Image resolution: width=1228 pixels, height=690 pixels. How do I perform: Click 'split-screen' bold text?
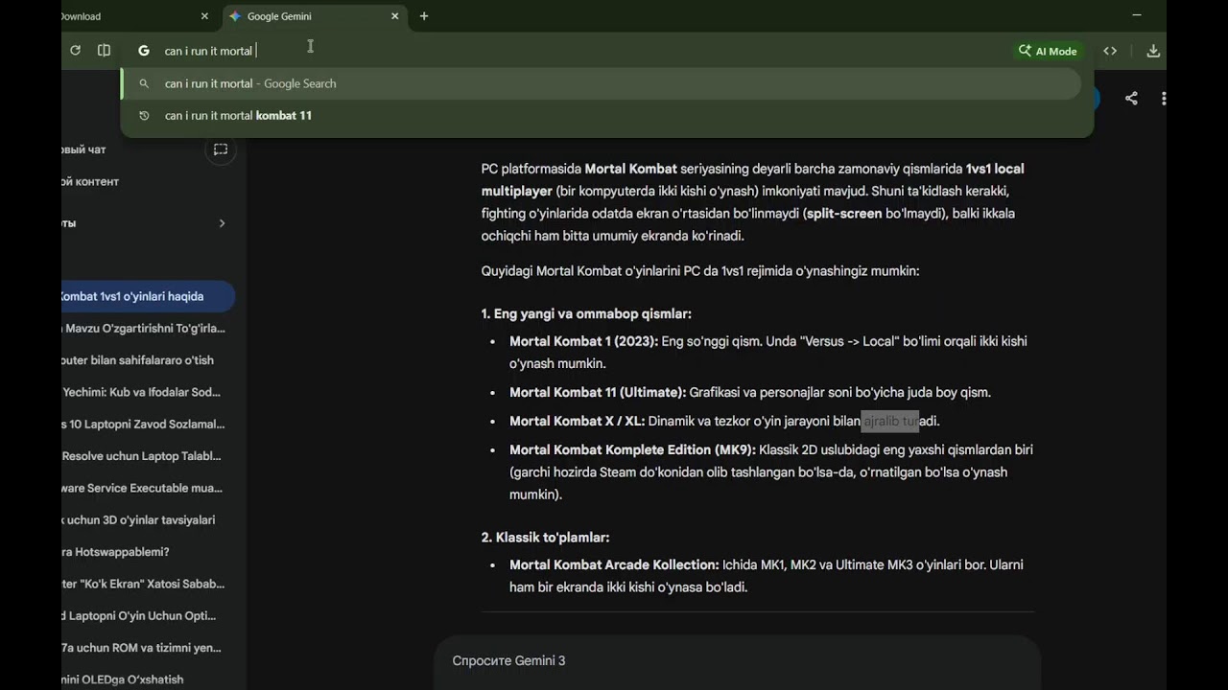tap(844, 214)
